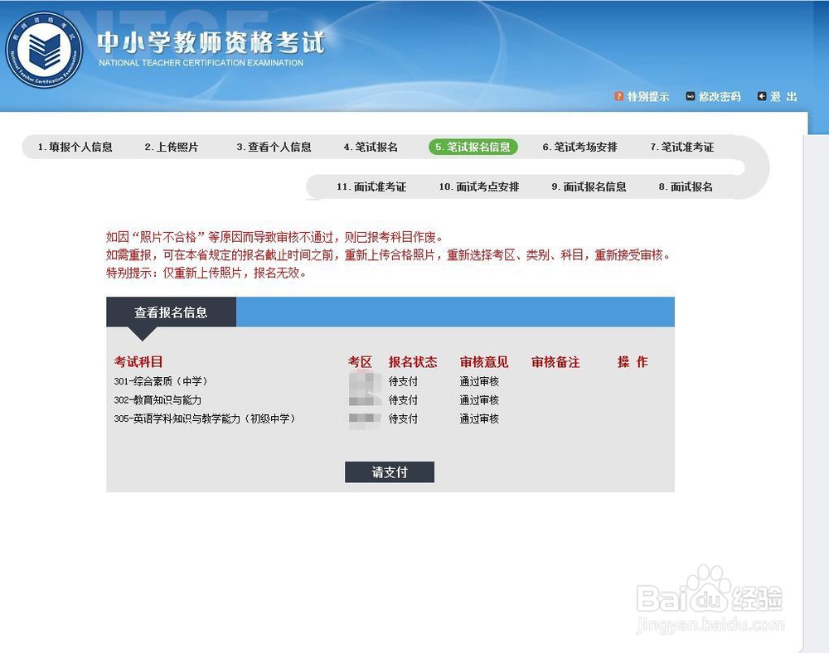Go to step 4 笔试报名
Image resolution: width=829 pixels, height=653 pixels.
(x=371, y=147)
